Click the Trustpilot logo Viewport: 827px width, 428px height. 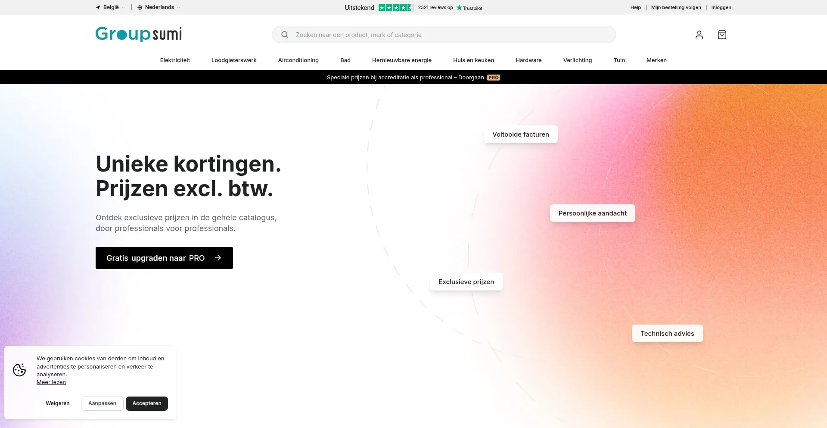(469, 8)
